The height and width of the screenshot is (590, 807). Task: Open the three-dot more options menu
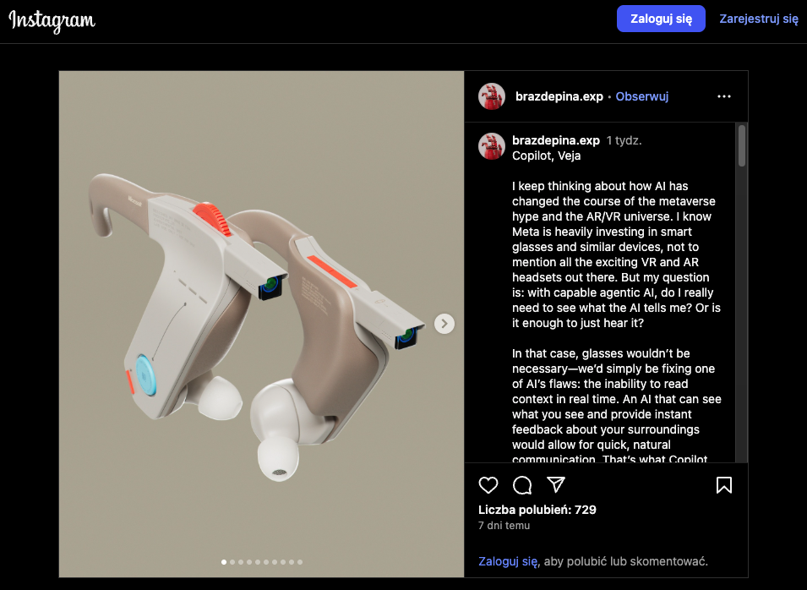(x=724, y=96)
